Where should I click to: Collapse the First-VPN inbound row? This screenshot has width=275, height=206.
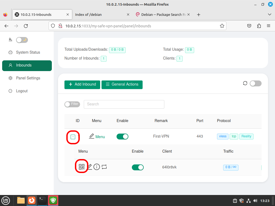(x=73, y=137)
